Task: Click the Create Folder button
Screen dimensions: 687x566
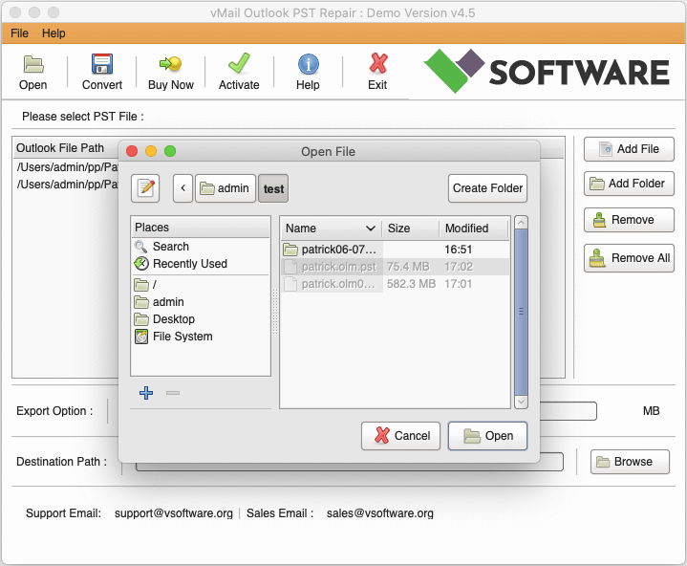Action: pos(487,188)
